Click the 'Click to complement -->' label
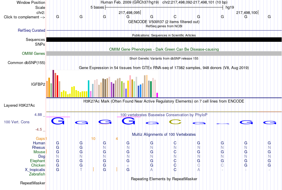Viewport: 282px width, 190px height. 24,17
